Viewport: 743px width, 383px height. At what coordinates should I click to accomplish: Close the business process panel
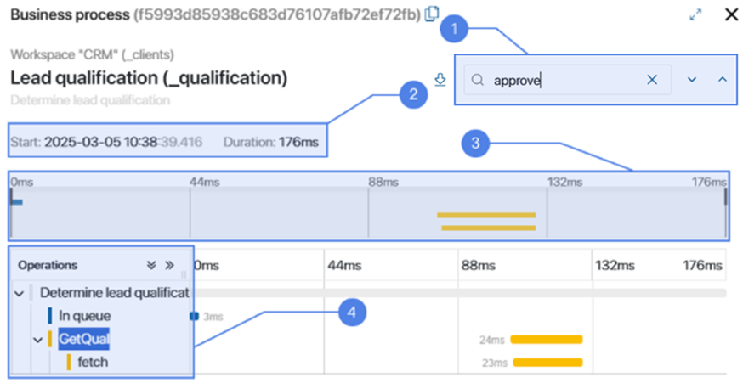click(731, 15)
